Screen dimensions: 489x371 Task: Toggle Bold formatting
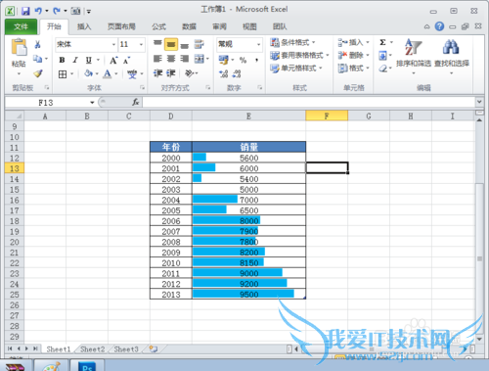tap(62, 60)
